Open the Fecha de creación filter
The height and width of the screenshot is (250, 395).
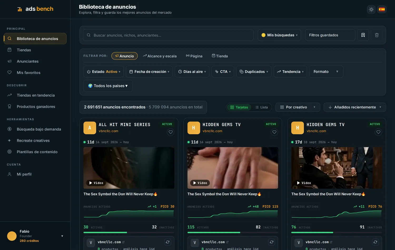pos(149,72)
